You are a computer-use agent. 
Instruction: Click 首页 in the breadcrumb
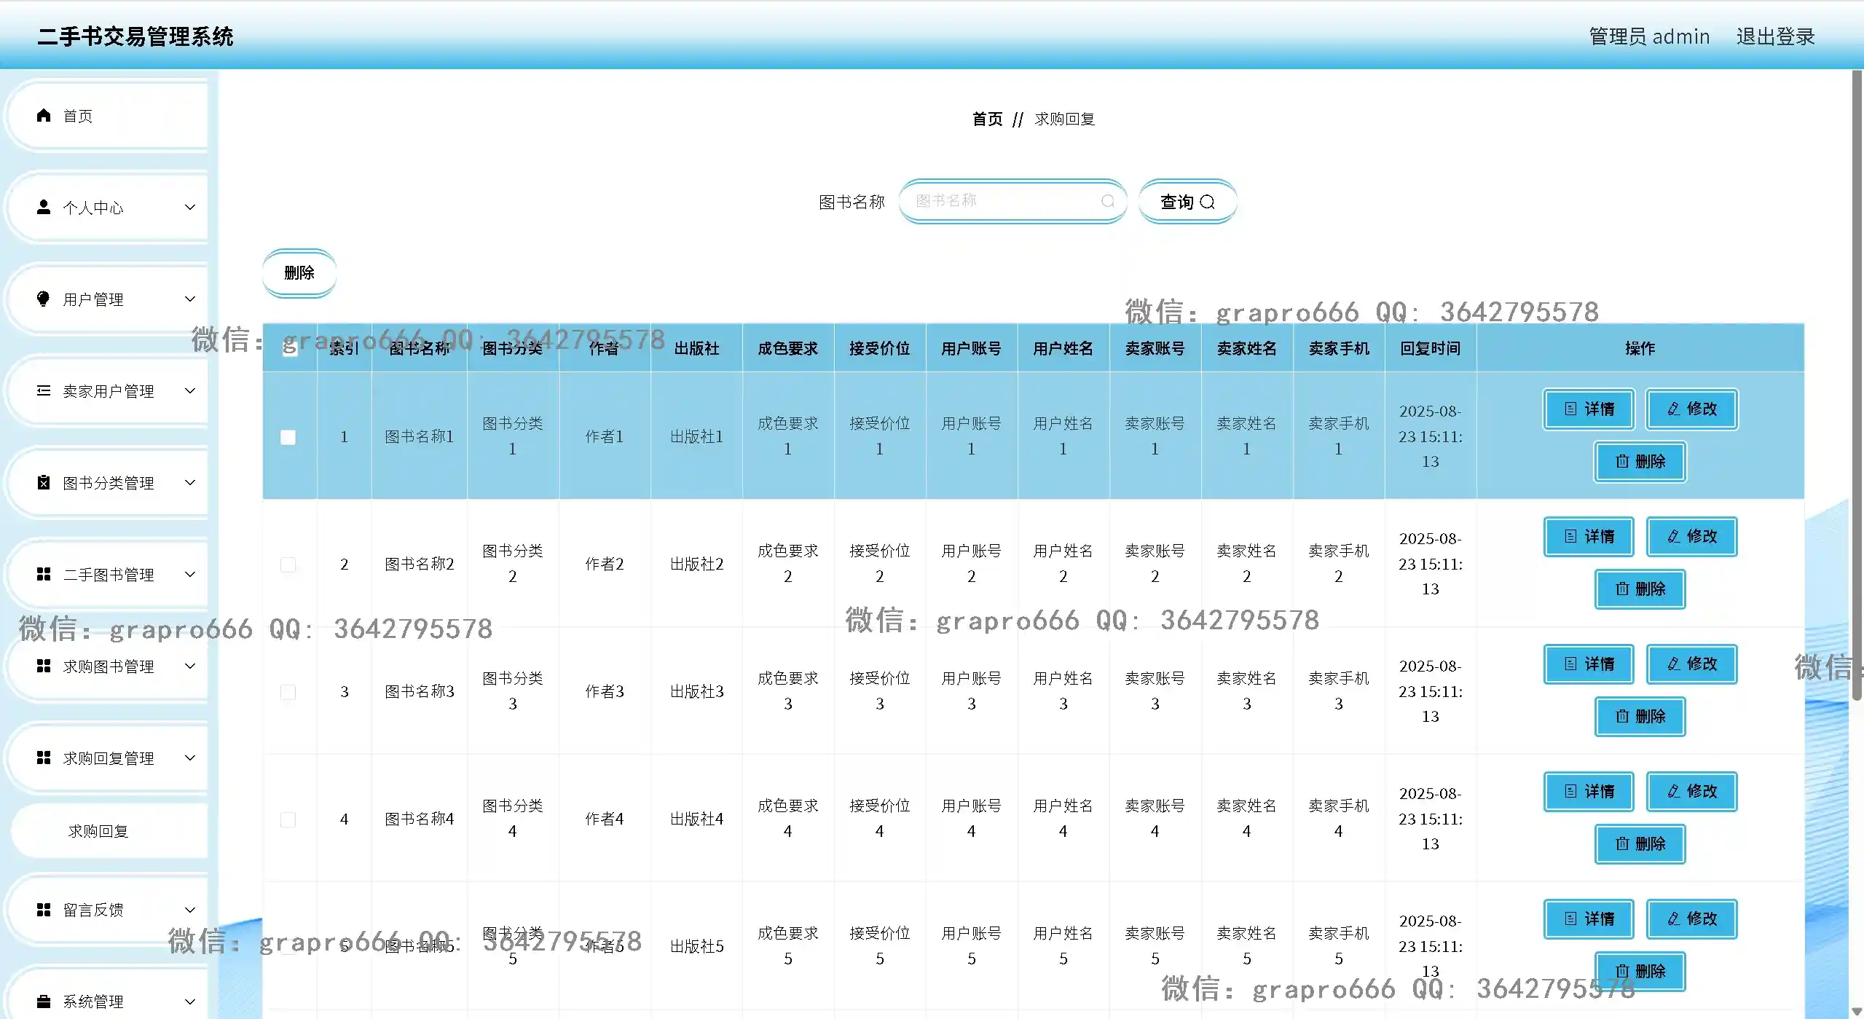click(987, 119)
